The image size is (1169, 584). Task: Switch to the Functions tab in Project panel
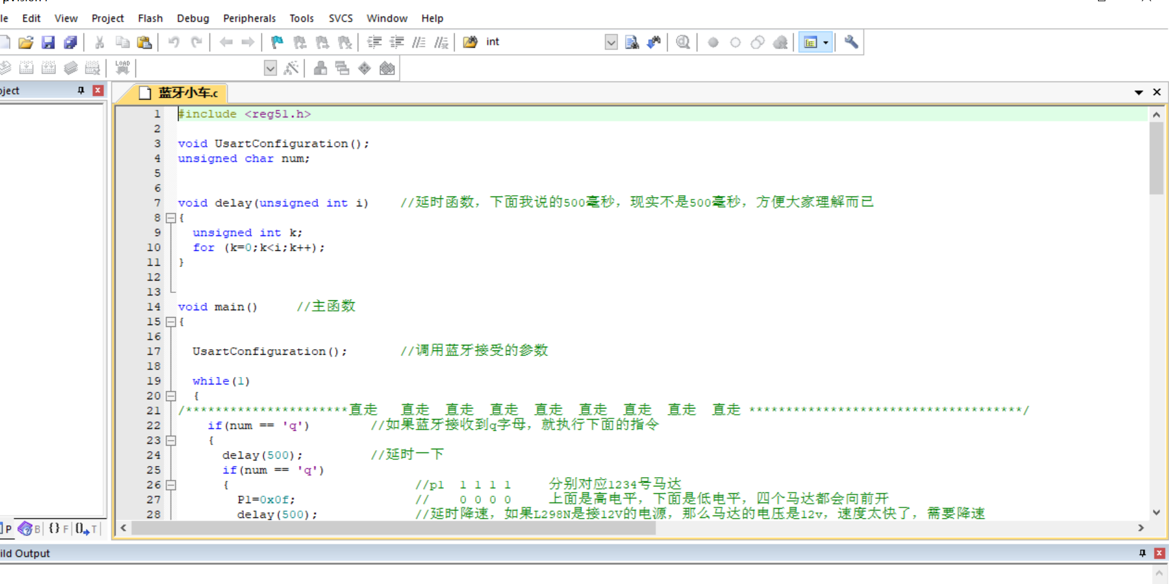click(58, 529)
